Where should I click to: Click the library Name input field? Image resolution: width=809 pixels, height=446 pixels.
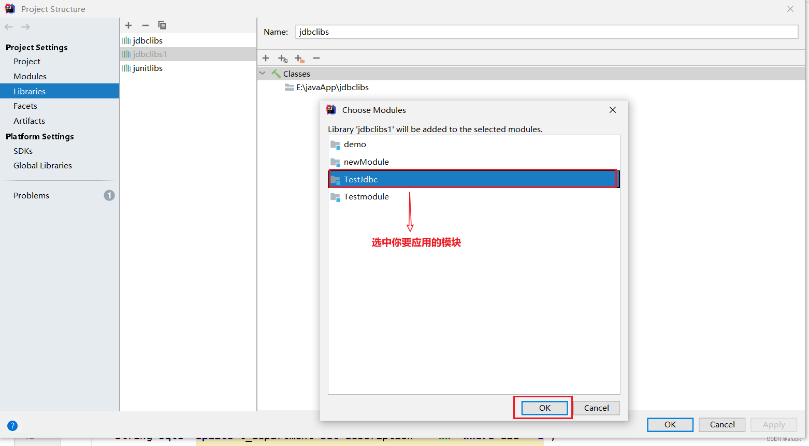(547, 32)
